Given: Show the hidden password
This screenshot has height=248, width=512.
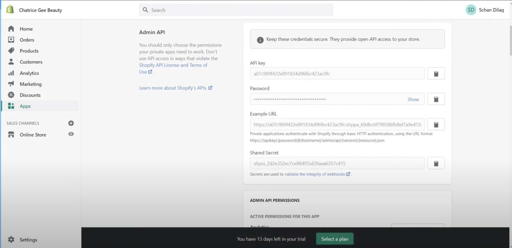Looking at the screenshot, I should [413, 99].
